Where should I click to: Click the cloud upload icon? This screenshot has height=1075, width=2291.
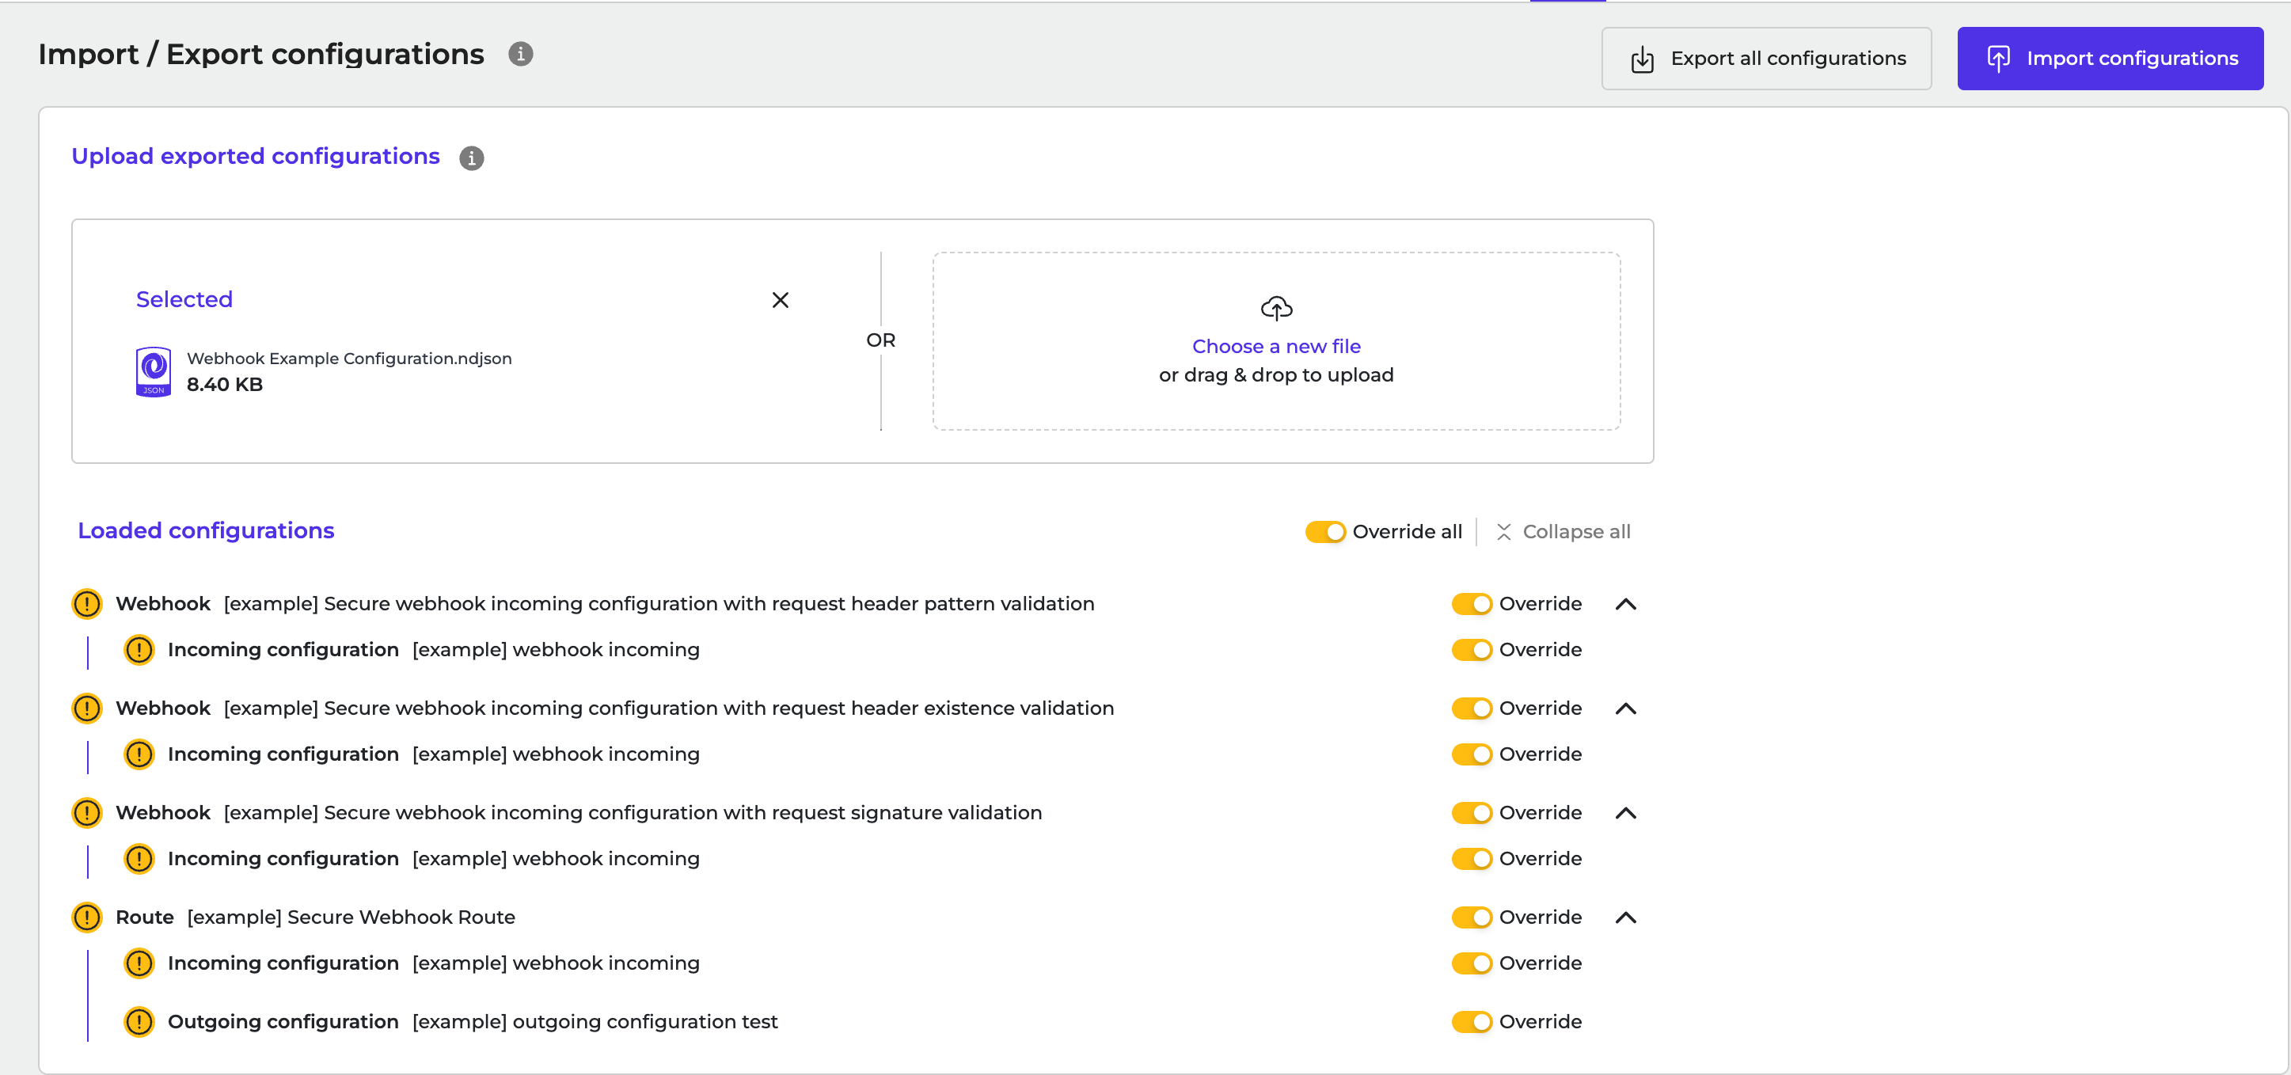click(1276, 309)
